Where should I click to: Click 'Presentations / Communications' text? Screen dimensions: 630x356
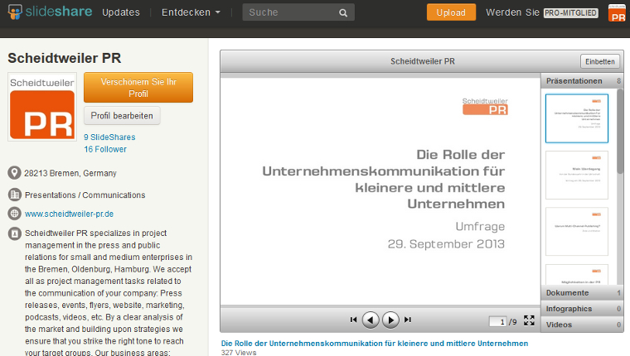click(85, 195)
